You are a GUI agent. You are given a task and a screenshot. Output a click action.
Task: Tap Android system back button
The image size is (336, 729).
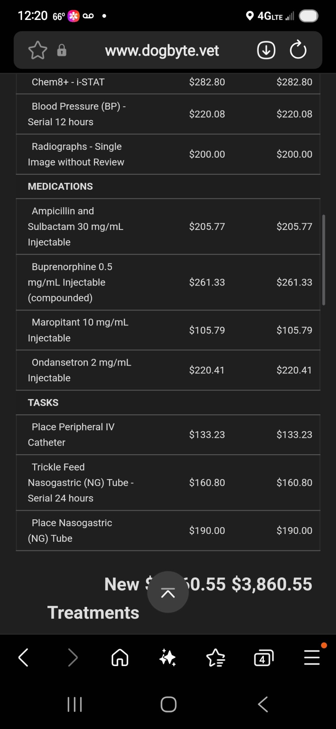(263, 704)
